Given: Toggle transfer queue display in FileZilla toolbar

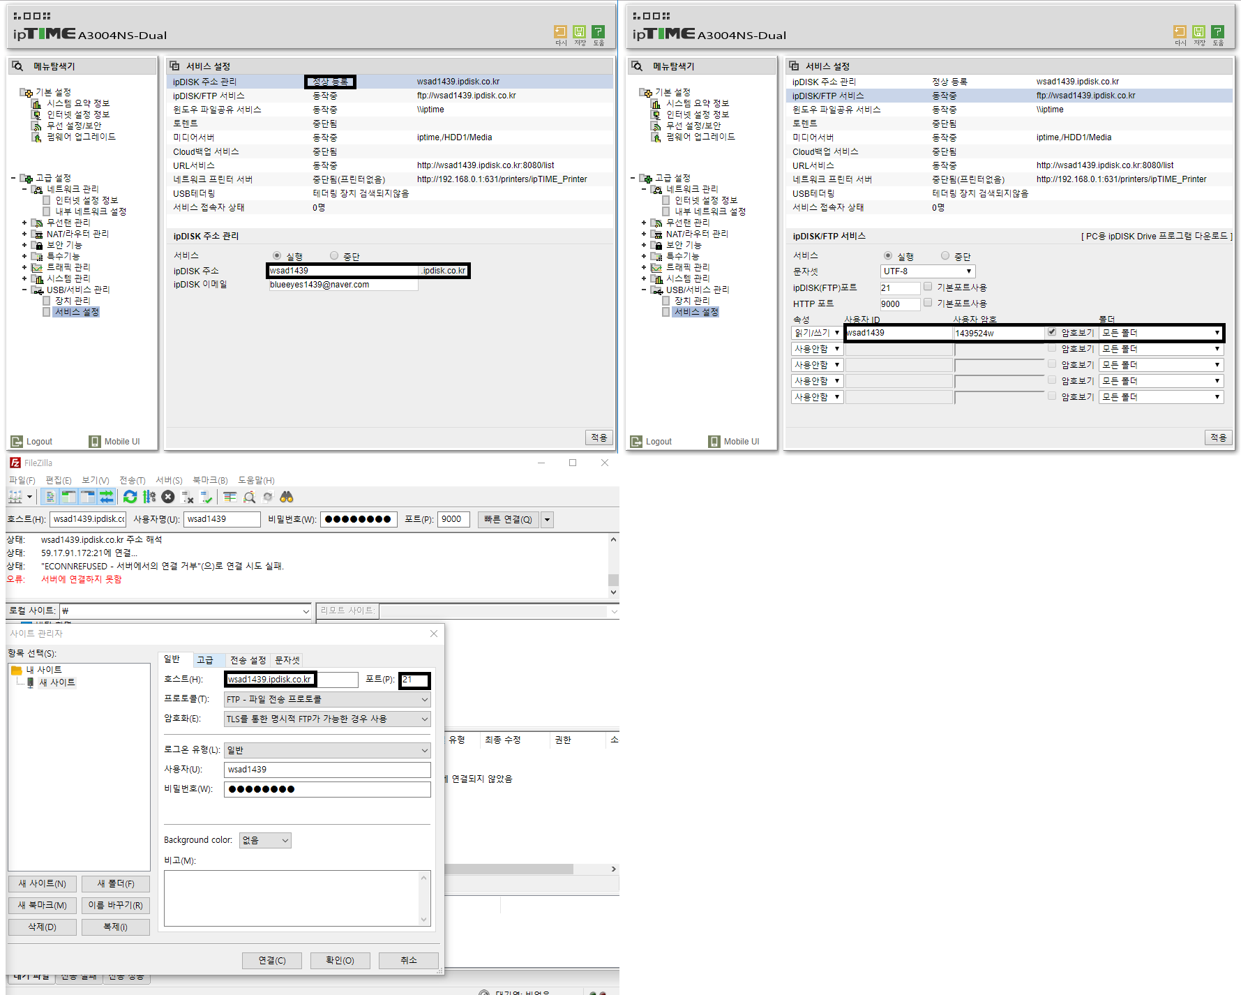Looking at the screenshot, I should click(x=106, y=497).
